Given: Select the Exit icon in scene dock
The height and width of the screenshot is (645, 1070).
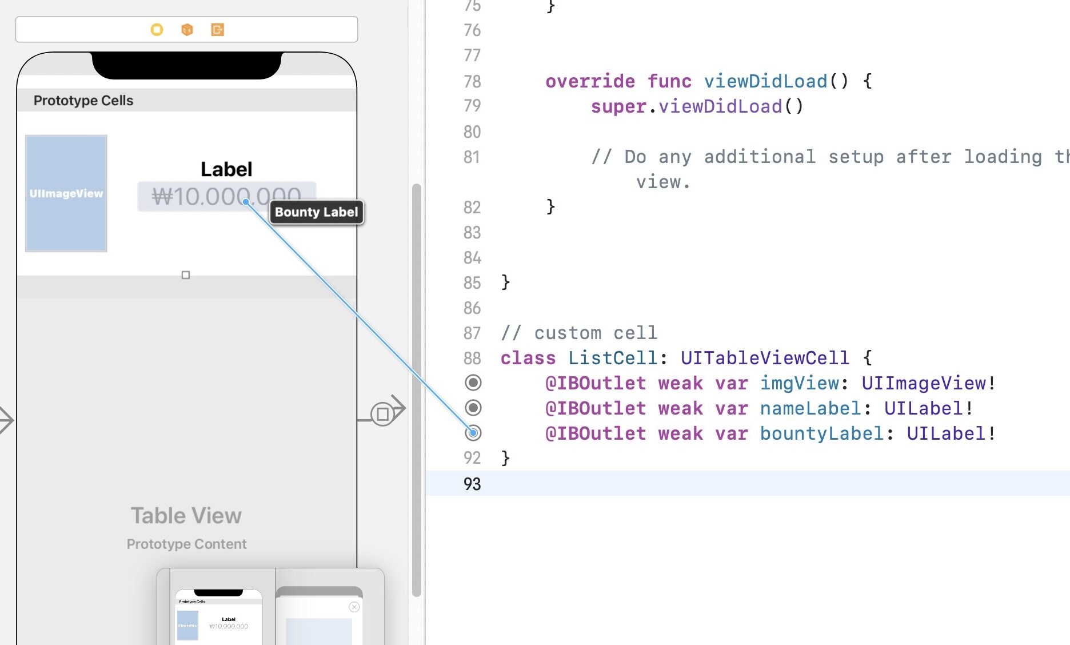Looking at the screenshot, I should tap(217, 30).
